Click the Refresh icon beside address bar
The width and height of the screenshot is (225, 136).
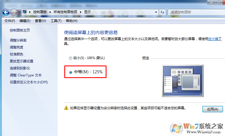pos(162,12)
